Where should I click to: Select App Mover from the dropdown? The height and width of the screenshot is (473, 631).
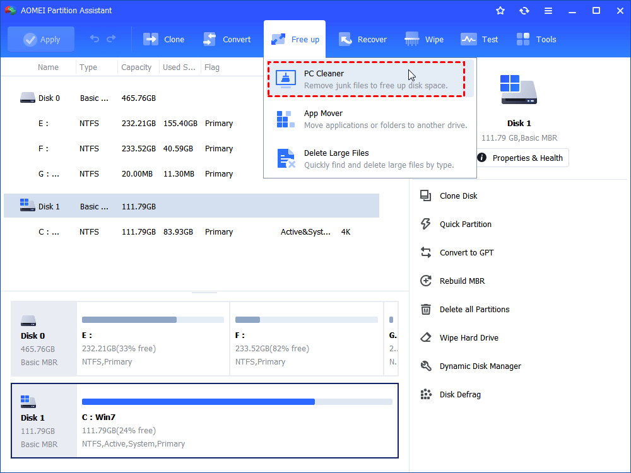[x=366, y=119]
